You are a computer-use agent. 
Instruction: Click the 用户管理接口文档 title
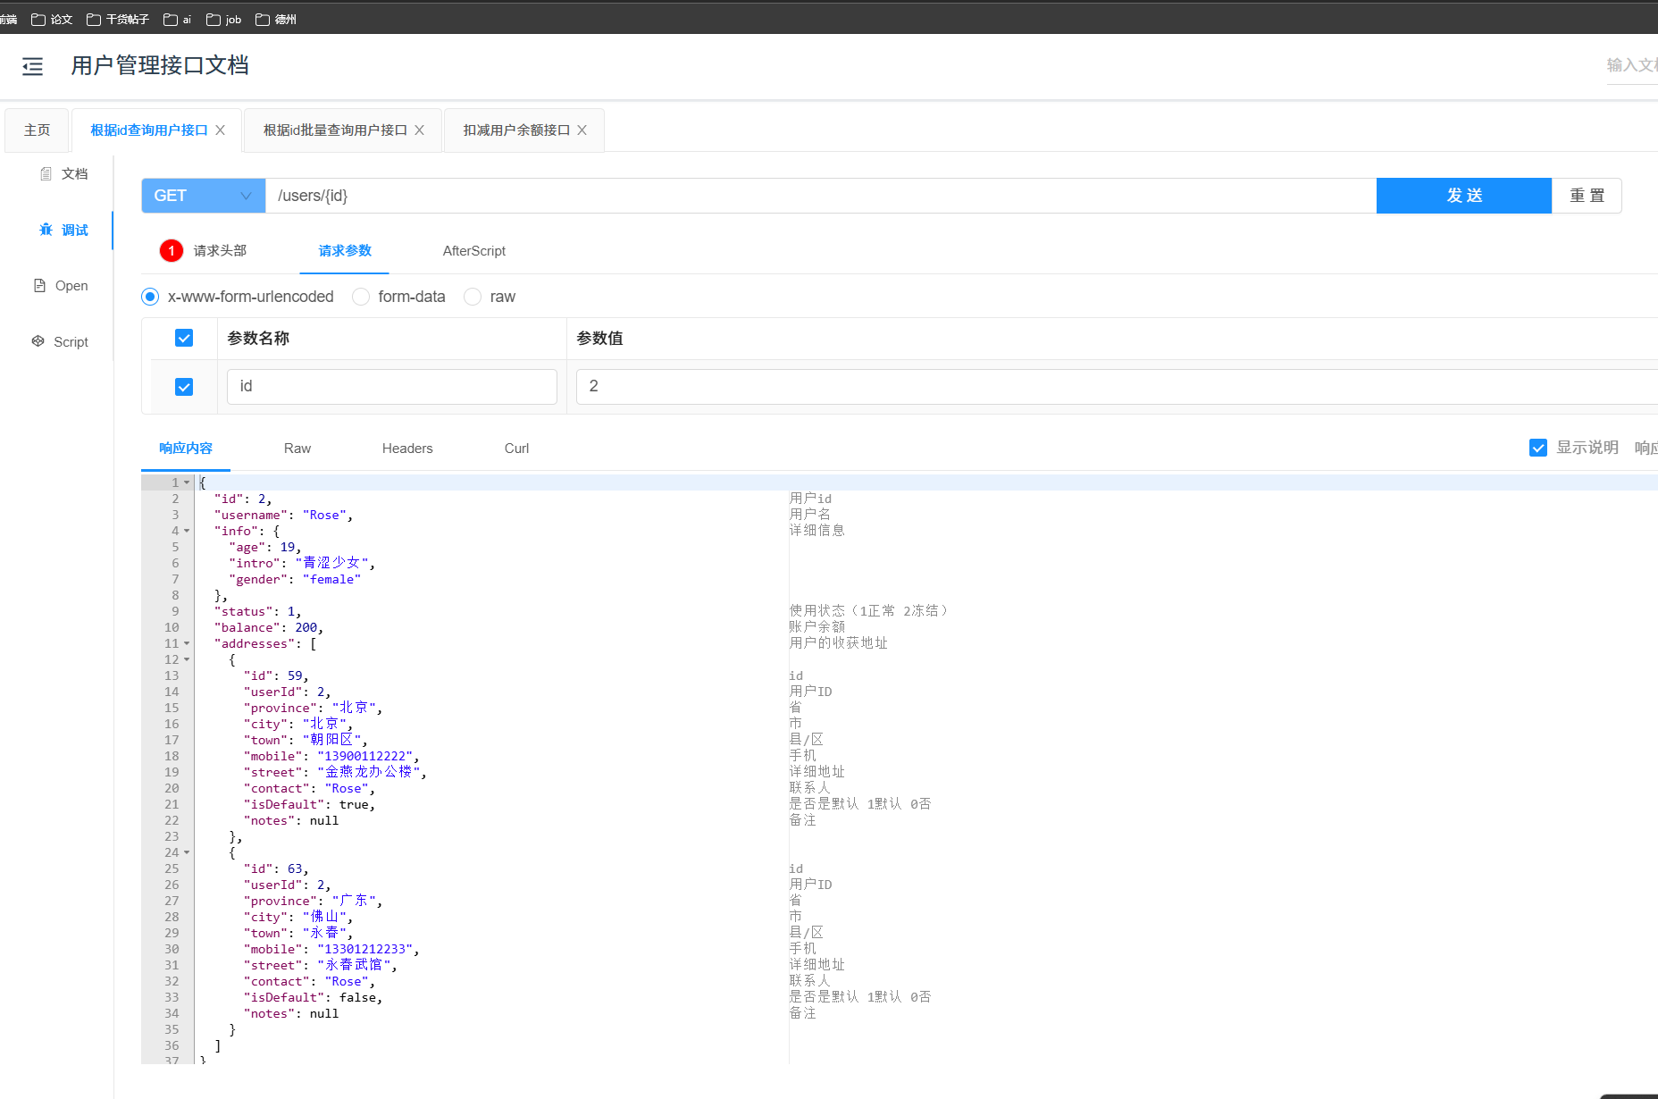[x=160, y=65]
